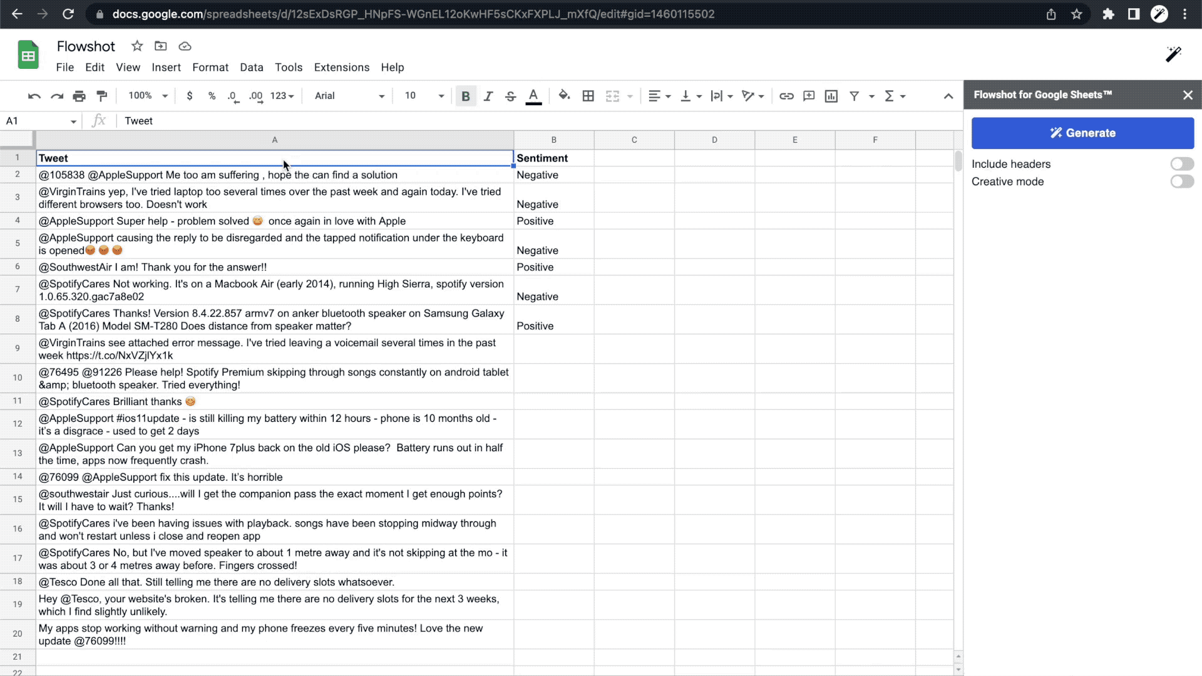Click the paint format roller icon
The width and height of the screenshot is (1202, 676).
(x=101, y=96)
